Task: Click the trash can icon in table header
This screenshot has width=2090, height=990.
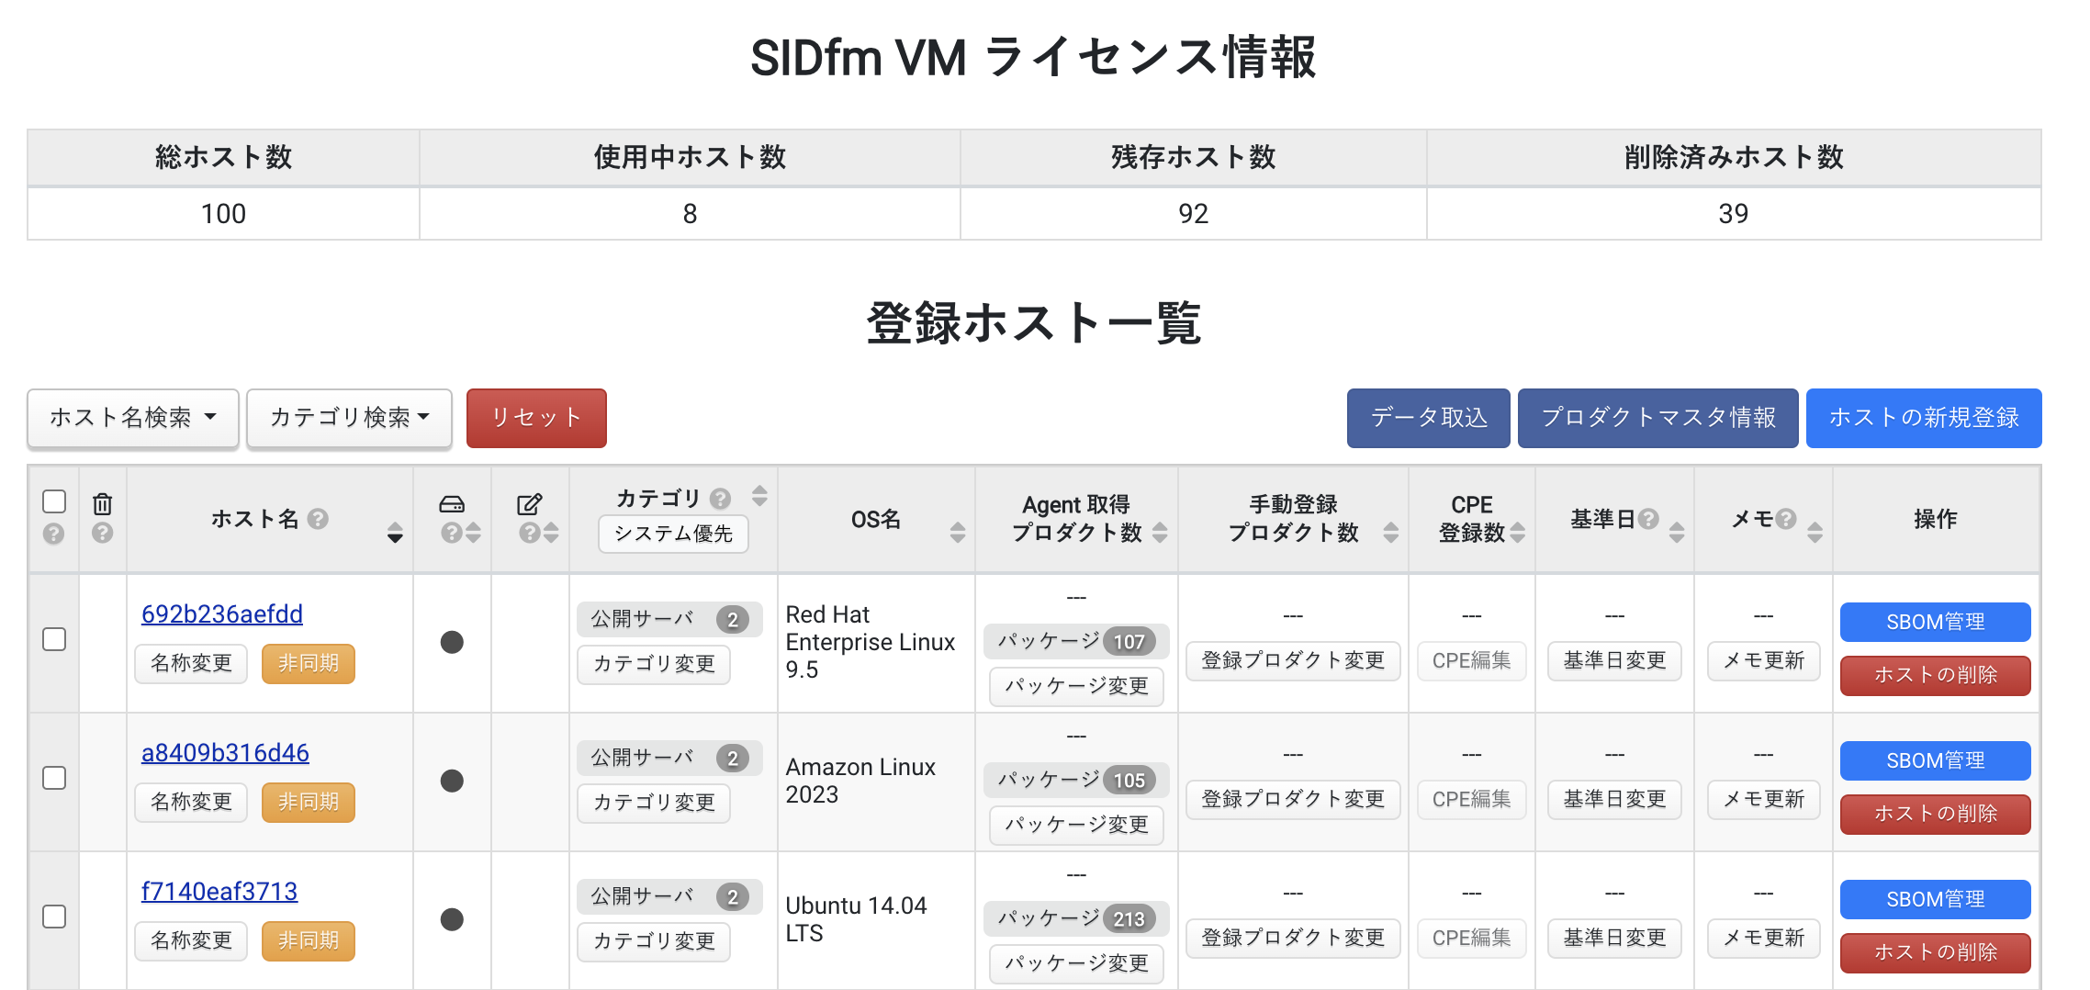Action: point(102,503)
